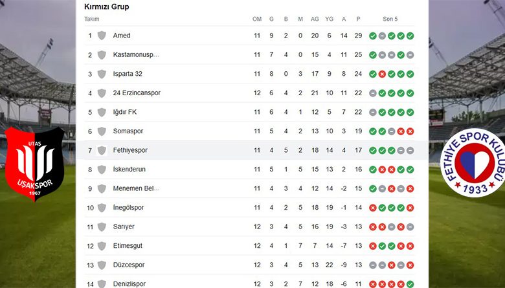The width and height of the screenshot is (505, 288).
Task: Select the İskenderun team name
Action: [129, 170]
